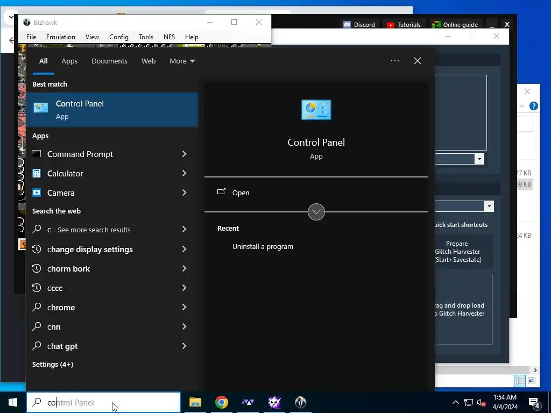551x413 pixels.
Task: Click the blue help question mark icon
Action: pos(533,106)
